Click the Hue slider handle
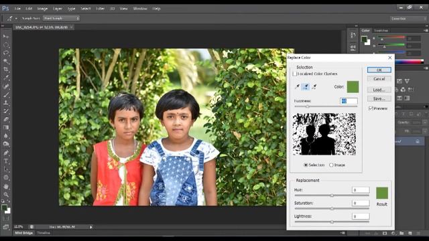Screen dimensions: 429x241 (332, 195)
